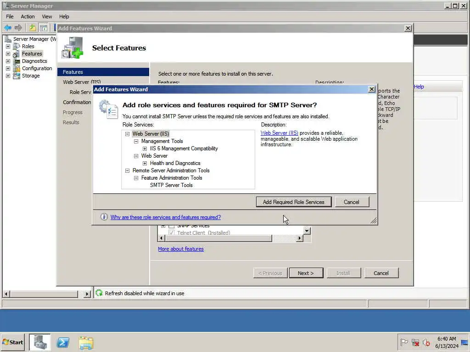Image resolution: width=470 pixels, height=352 pixels.
Task: Expand the Configuration tree node
Action: coord(8,69)
